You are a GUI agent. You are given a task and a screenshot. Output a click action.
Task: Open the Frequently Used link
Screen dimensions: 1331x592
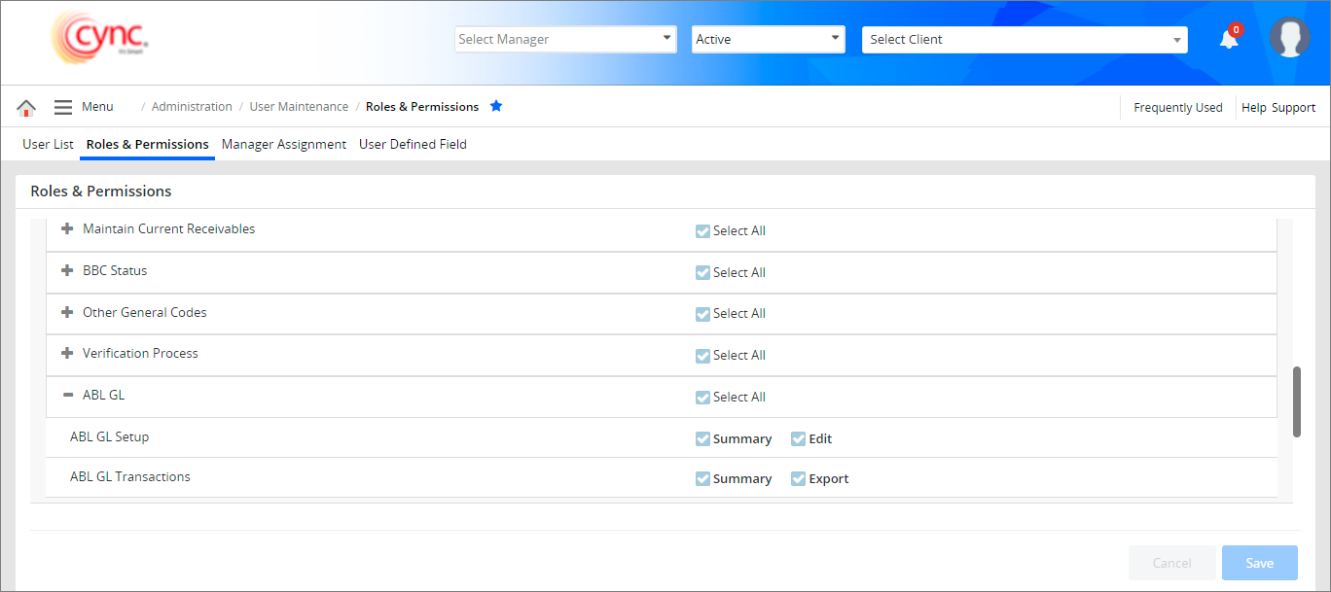pos(1177,108)
